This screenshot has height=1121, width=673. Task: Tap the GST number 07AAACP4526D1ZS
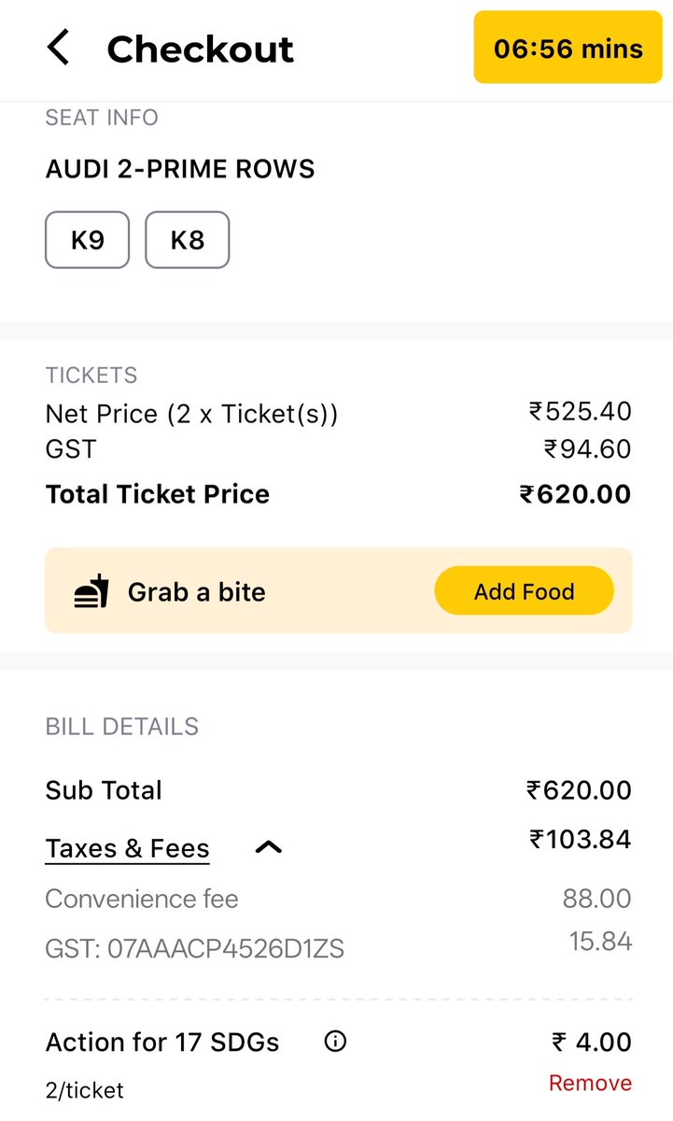pos(226,950)
